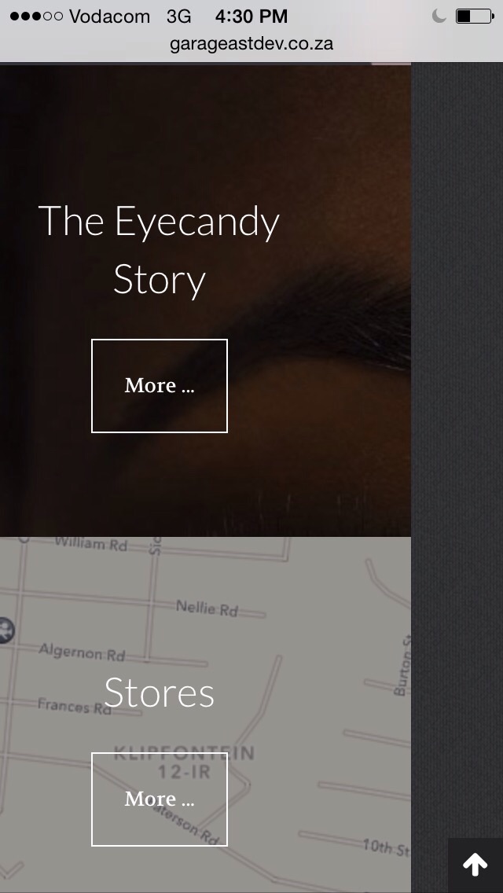The height and width of the screenshot is (893, 503).
Task: Tap the signal strength dots
Action: pyautogui.click(x=36, y=16)
